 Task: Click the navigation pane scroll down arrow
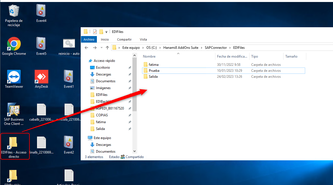coord(134,151)
